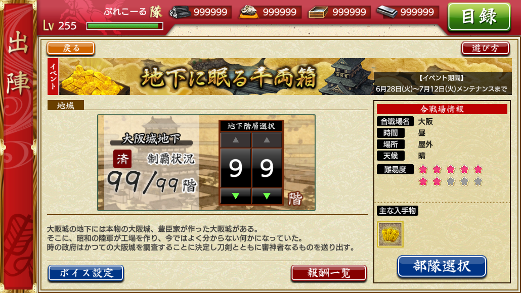The width and height of the screenshot is (521, 293).
Task: Go back with the 戻る button
Action: pos(71,48)
